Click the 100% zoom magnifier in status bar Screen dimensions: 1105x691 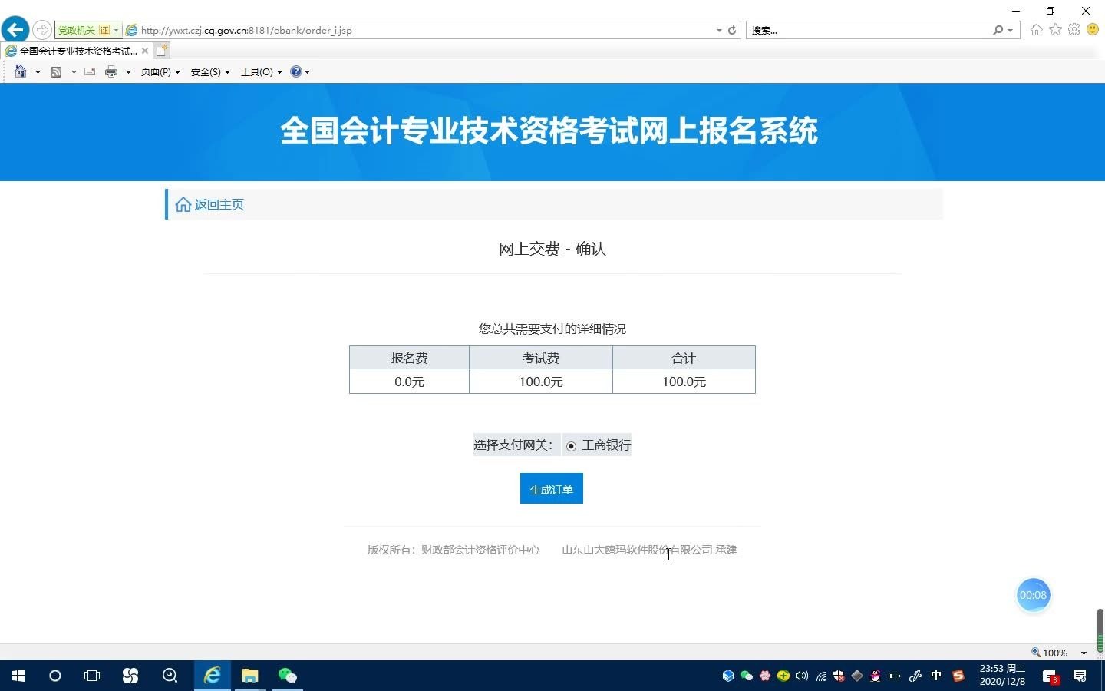point(1036,652)
